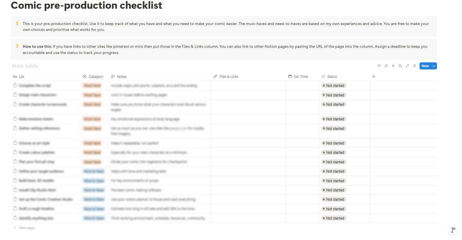Click the floating help icon at bottom right
The height and width of the screenshot is (240, 462).
tap(453, 230)
